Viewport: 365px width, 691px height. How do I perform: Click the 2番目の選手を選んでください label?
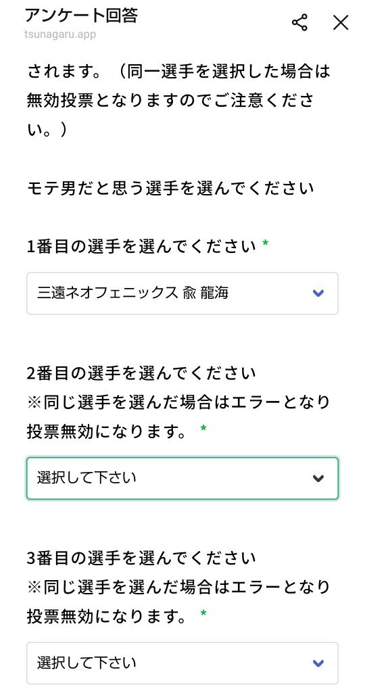141,373
